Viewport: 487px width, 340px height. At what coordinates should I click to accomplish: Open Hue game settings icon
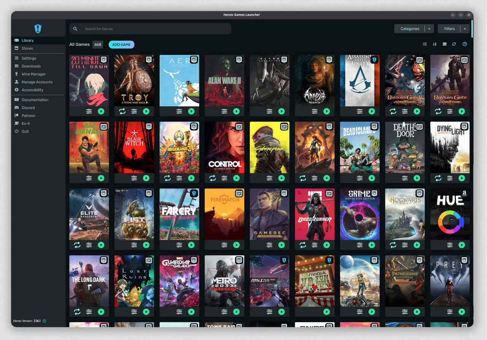click(450, 245)
